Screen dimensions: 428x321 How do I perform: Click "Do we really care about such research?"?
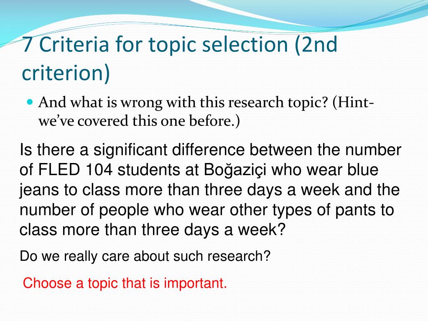[x=145, y=256]
